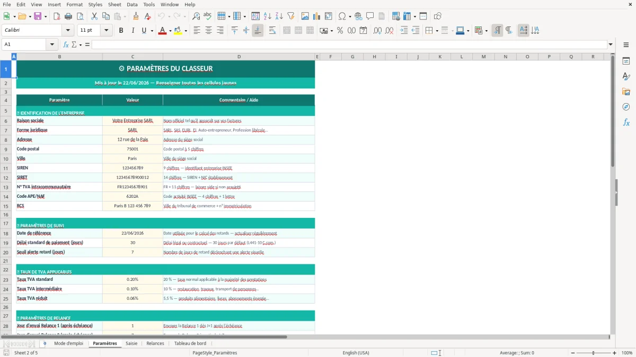Open the Font Size dropdown arrow
The width and height of the screenshot is (636, 357).
[x=107, y=31]
